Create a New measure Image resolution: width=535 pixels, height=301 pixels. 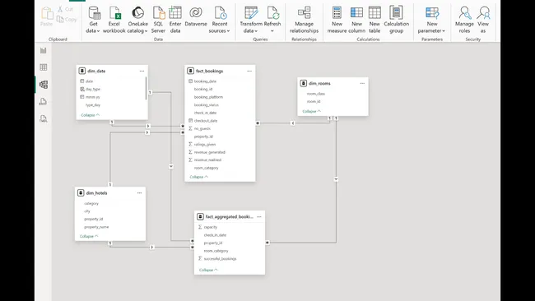337,20
